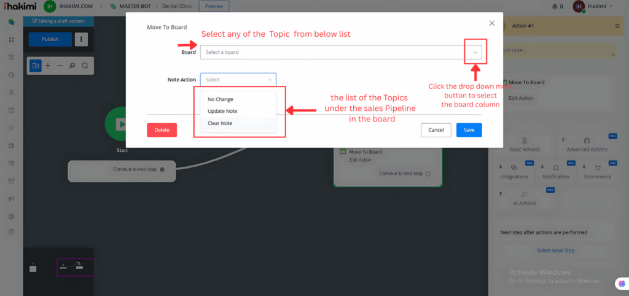629x296 pixels.
Task: Click the red Delete button
Action: click(162, 130)
